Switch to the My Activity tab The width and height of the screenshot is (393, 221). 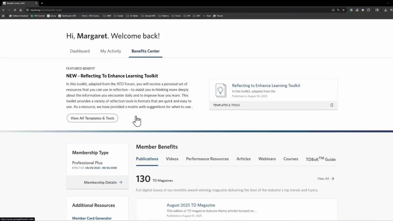tap(111, 51)
